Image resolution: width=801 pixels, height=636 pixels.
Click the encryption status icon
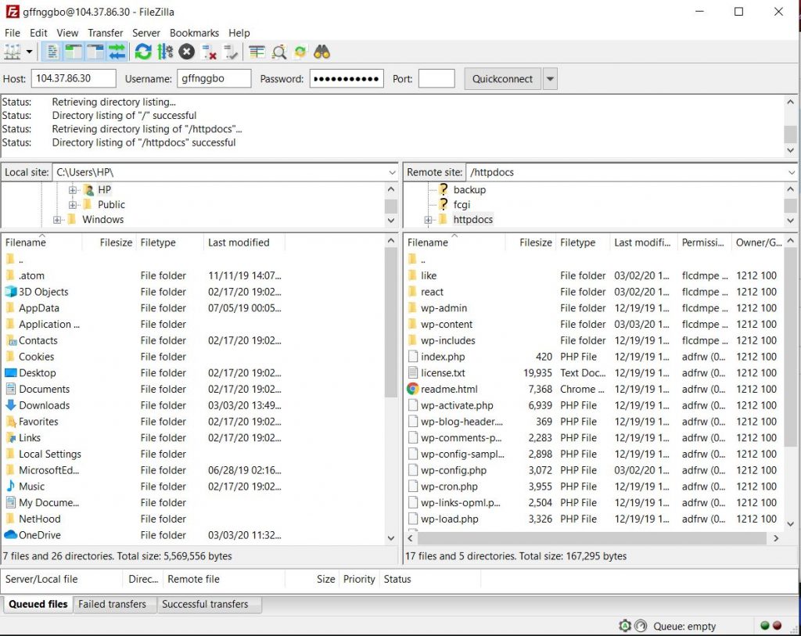tap(625, 626)
